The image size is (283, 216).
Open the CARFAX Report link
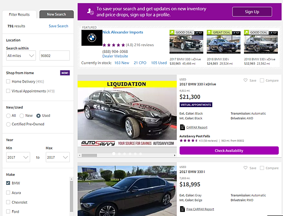197,127
